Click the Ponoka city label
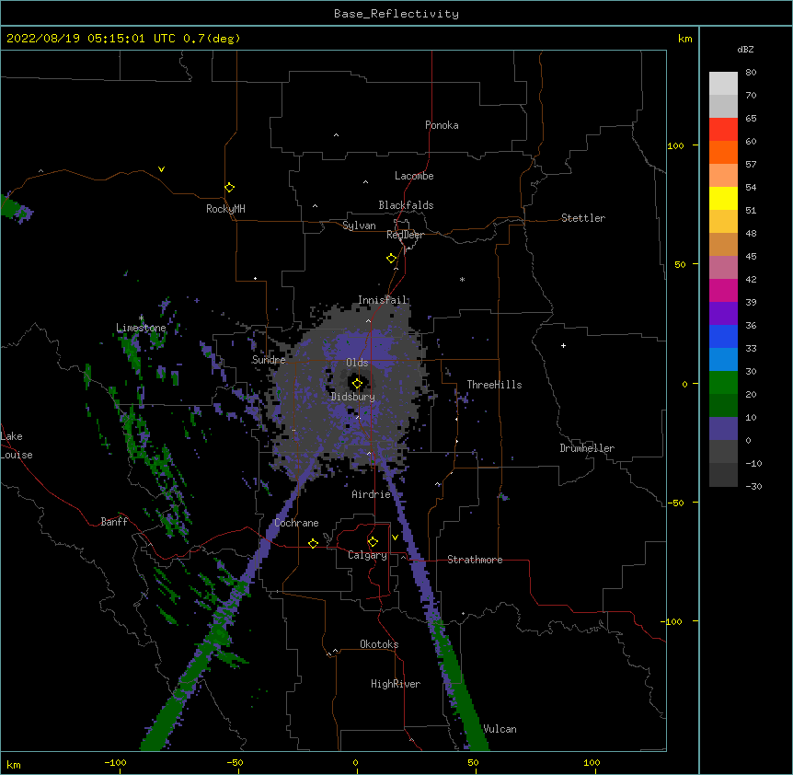 coord(442,125)
